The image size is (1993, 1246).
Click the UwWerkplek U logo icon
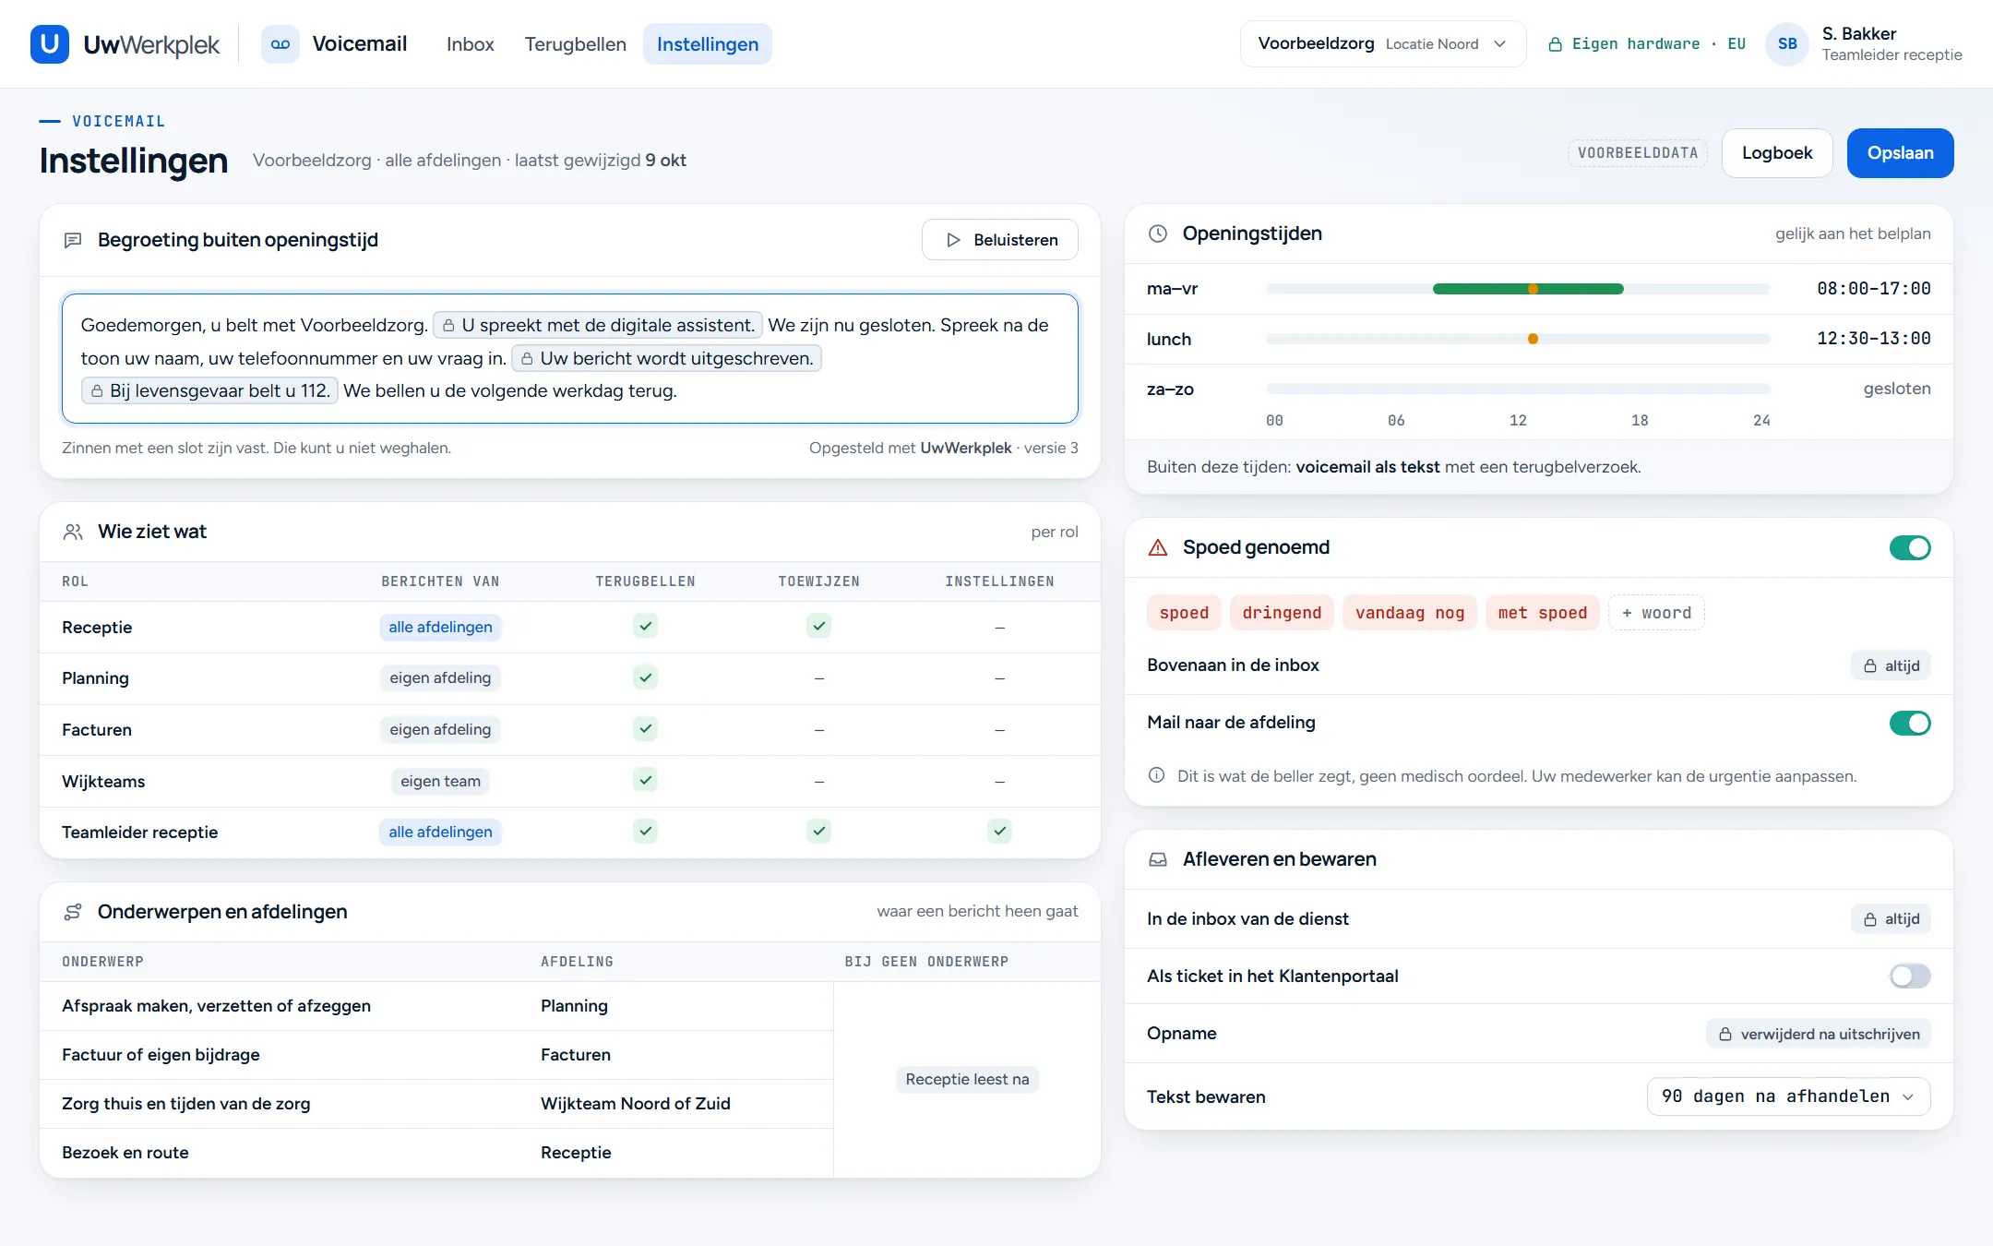(x=50, y=43)
